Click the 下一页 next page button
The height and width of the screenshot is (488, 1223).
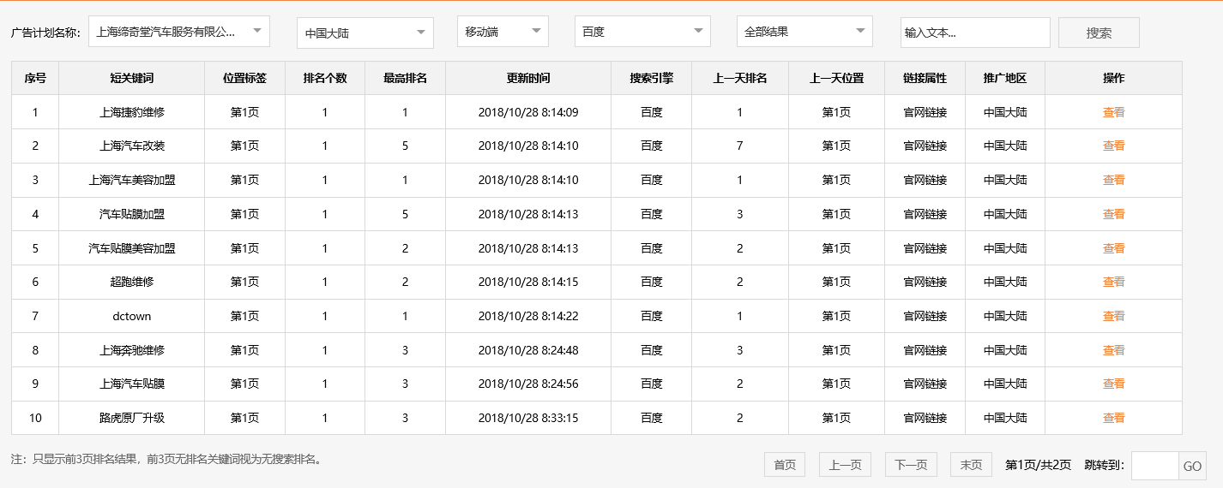click(x=911, y=465)
